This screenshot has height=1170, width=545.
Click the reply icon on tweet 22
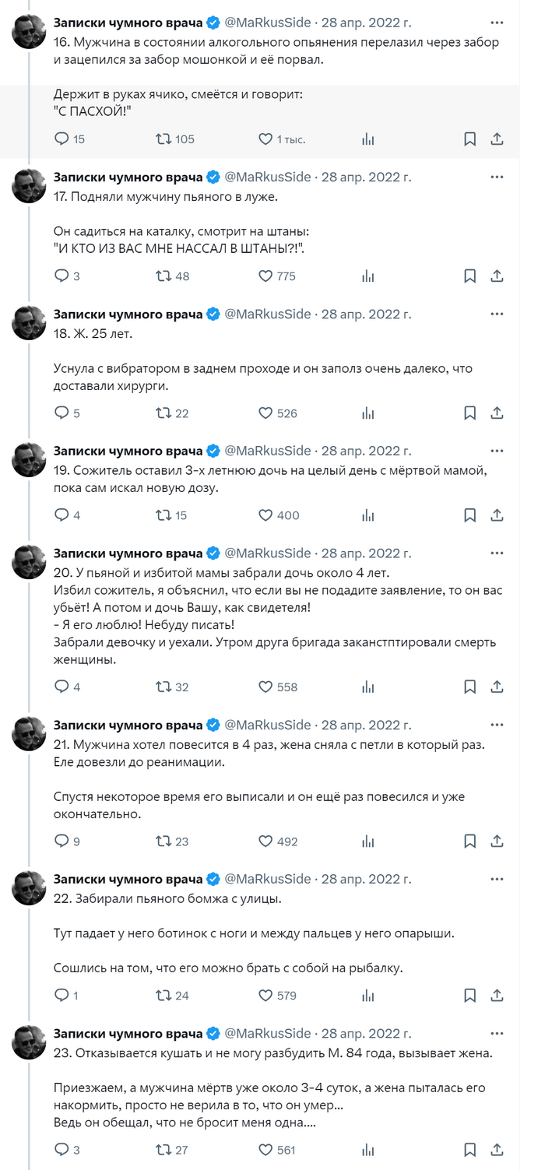click(62, 996)
